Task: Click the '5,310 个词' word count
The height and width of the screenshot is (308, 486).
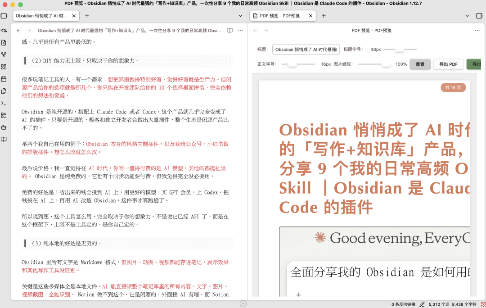Action: click(439, 304)
